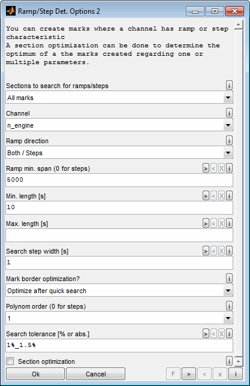Open info for Sections to search
Image resolution: width=250 pixels, height=386 pixels.
tap(229, 86)
